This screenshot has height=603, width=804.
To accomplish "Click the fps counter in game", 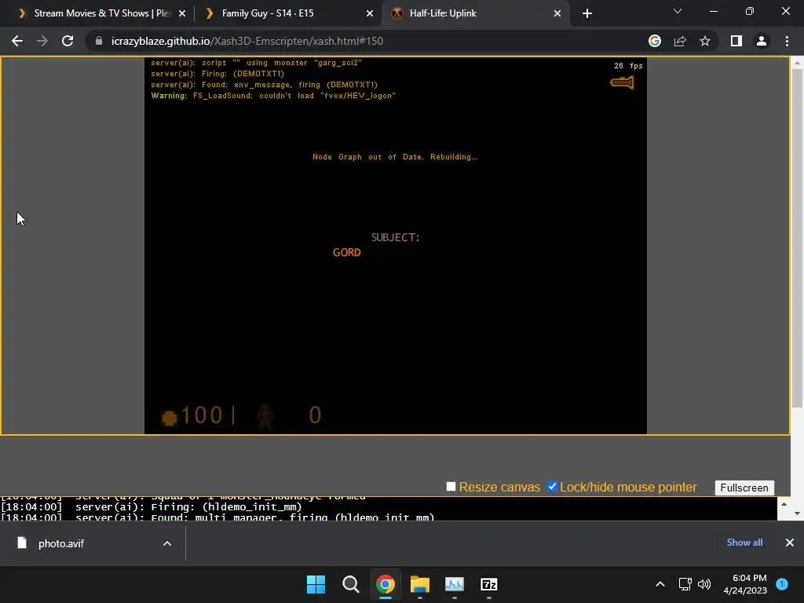I will click(x=628, y=66).
